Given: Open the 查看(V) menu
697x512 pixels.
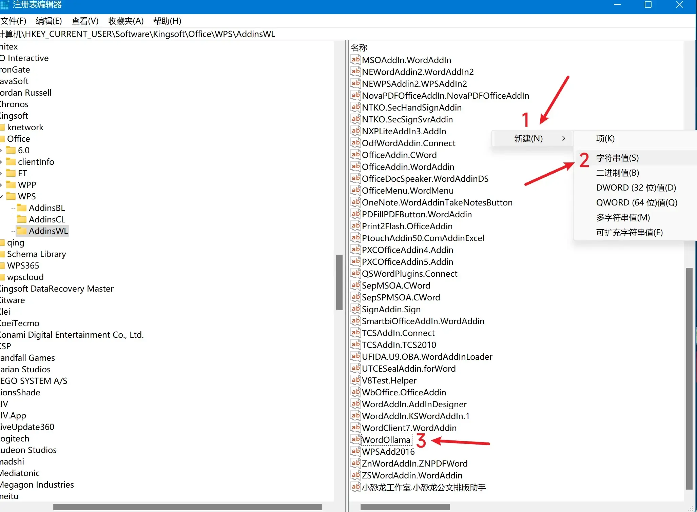Looking at the screenshot, I should tap(85, 21).
